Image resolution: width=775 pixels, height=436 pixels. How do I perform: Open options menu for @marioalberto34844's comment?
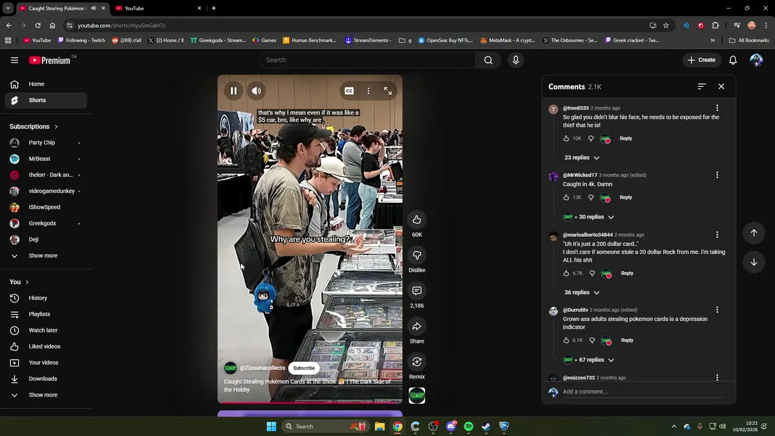[x=717, y=234]
